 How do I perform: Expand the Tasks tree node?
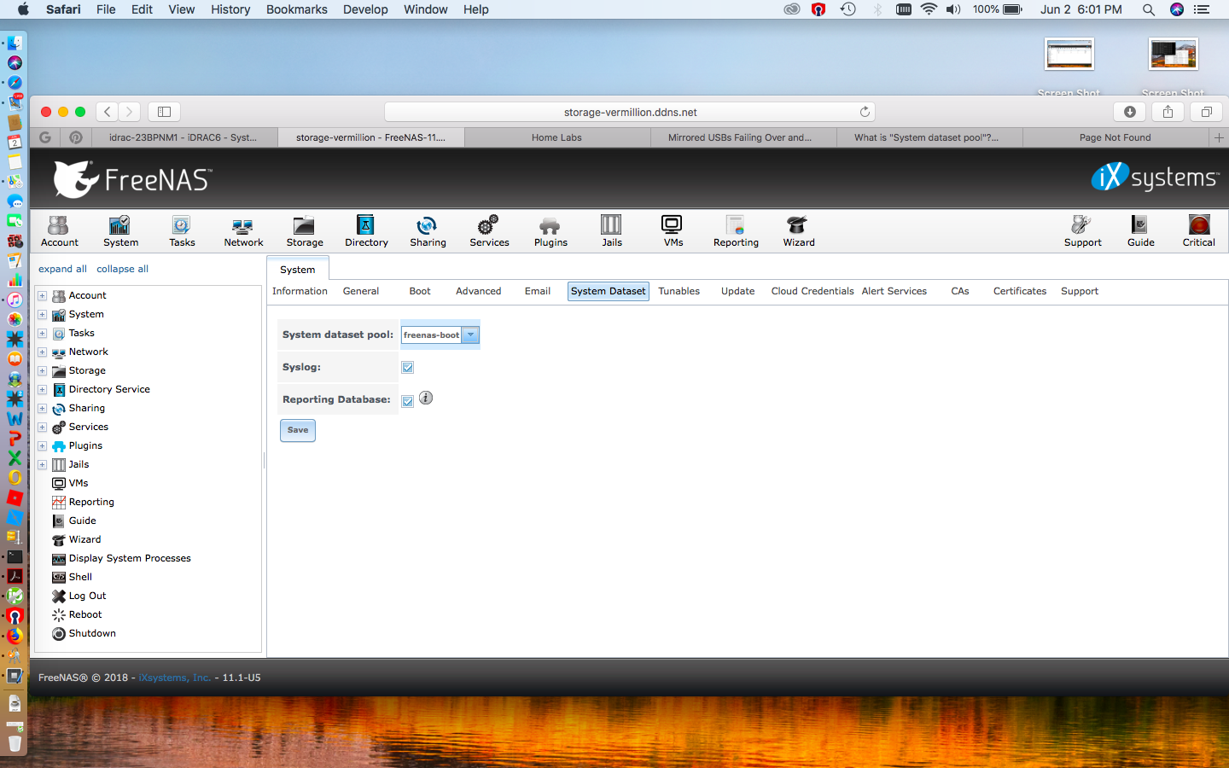[42, 333]
